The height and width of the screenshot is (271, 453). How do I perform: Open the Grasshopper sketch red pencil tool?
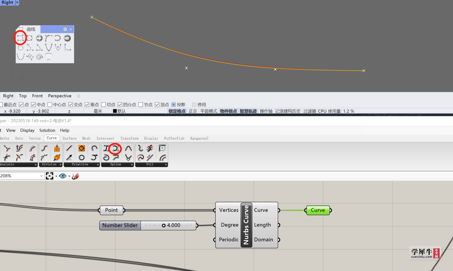[x=75, y=176]
